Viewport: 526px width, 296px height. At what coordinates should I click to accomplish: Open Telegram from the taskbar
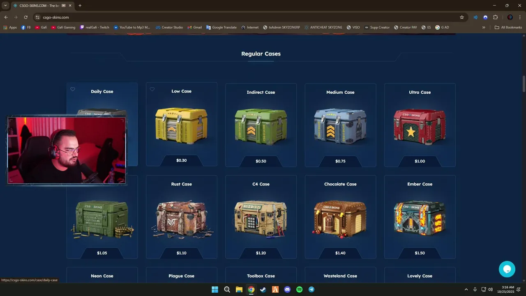click(311, 289)
